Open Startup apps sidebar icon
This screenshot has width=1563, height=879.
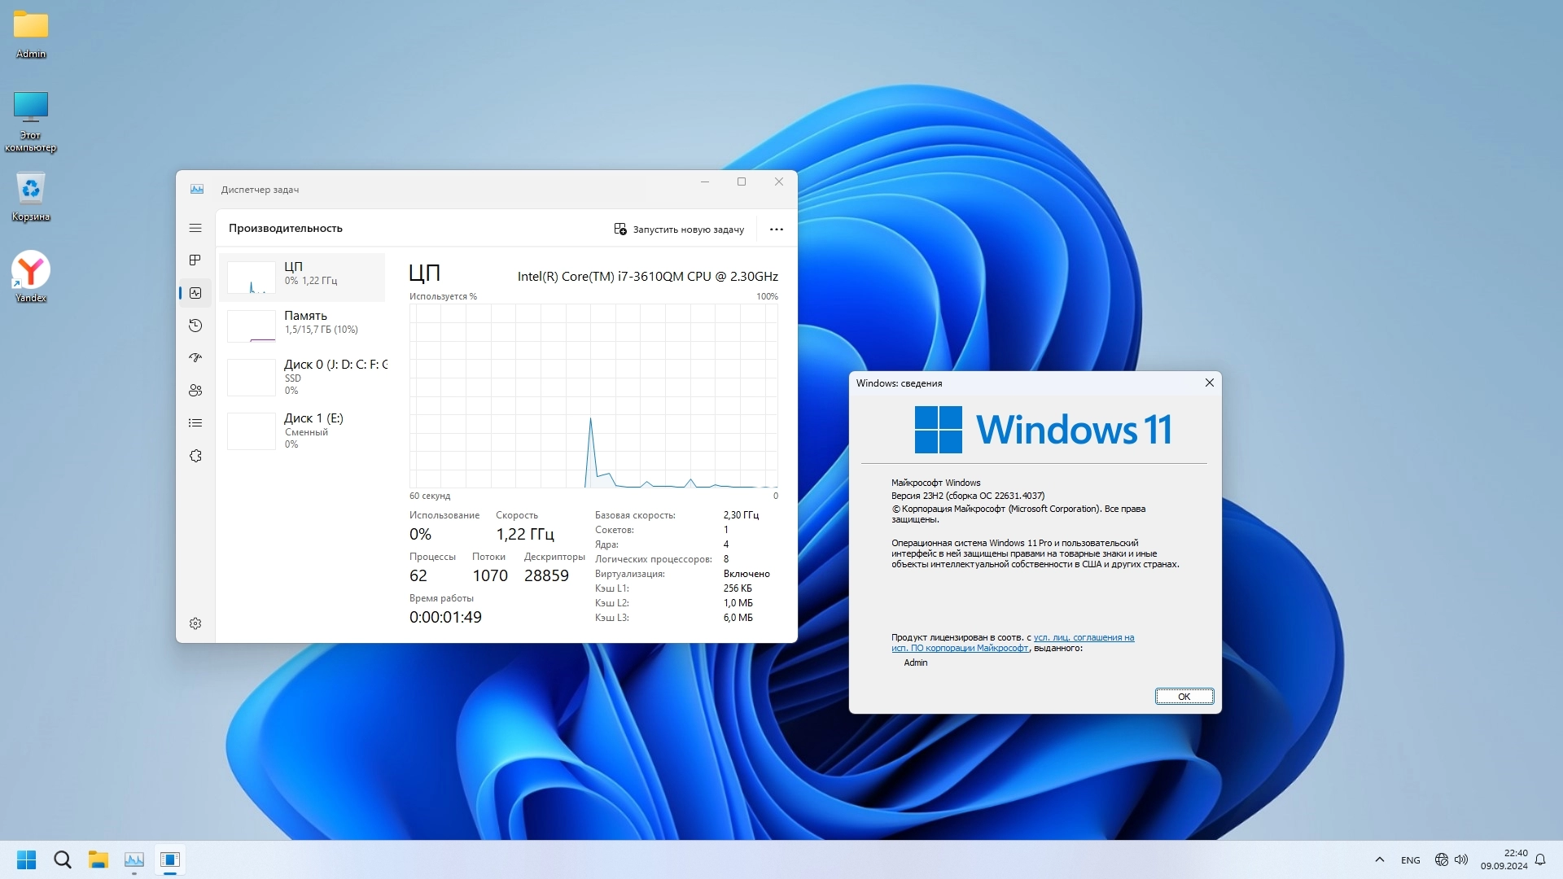(x=195, y=358)
